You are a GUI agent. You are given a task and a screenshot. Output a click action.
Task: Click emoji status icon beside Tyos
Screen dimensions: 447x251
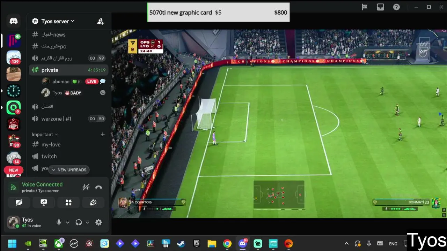tap(103, 93)
